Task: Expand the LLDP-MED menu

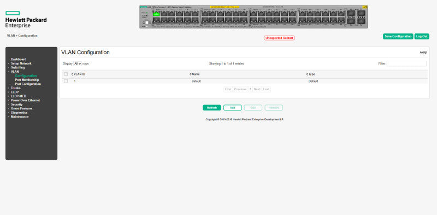Action: [19, 96]
